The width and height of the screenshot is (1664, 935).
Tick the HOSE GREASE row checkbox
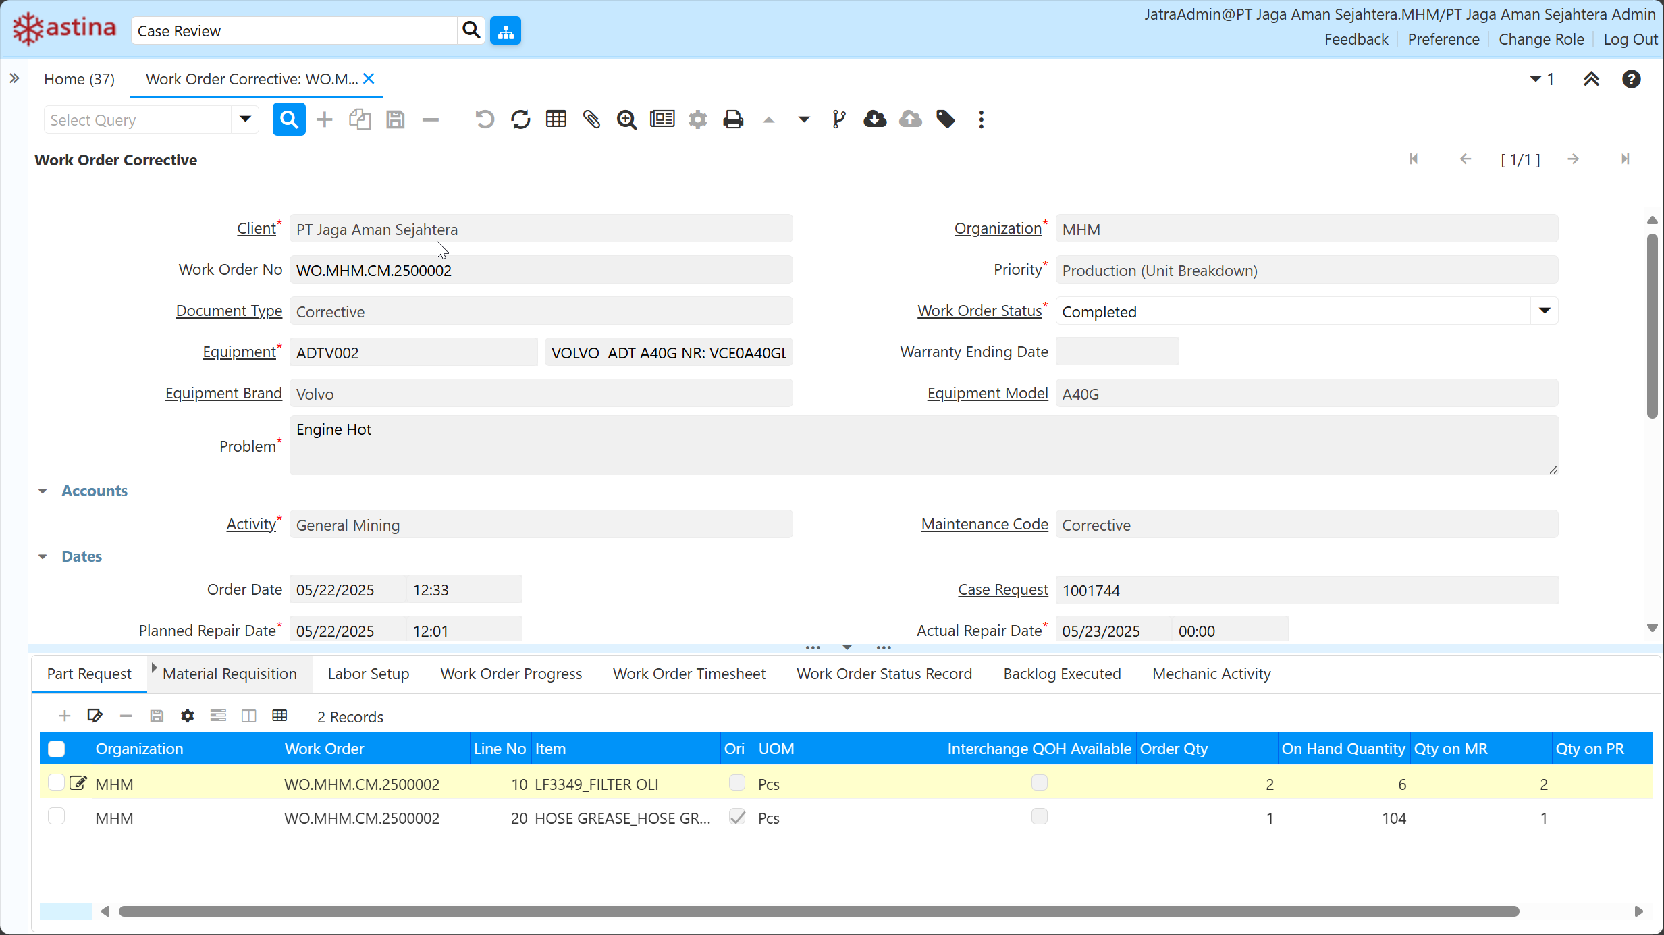point(57,816)
